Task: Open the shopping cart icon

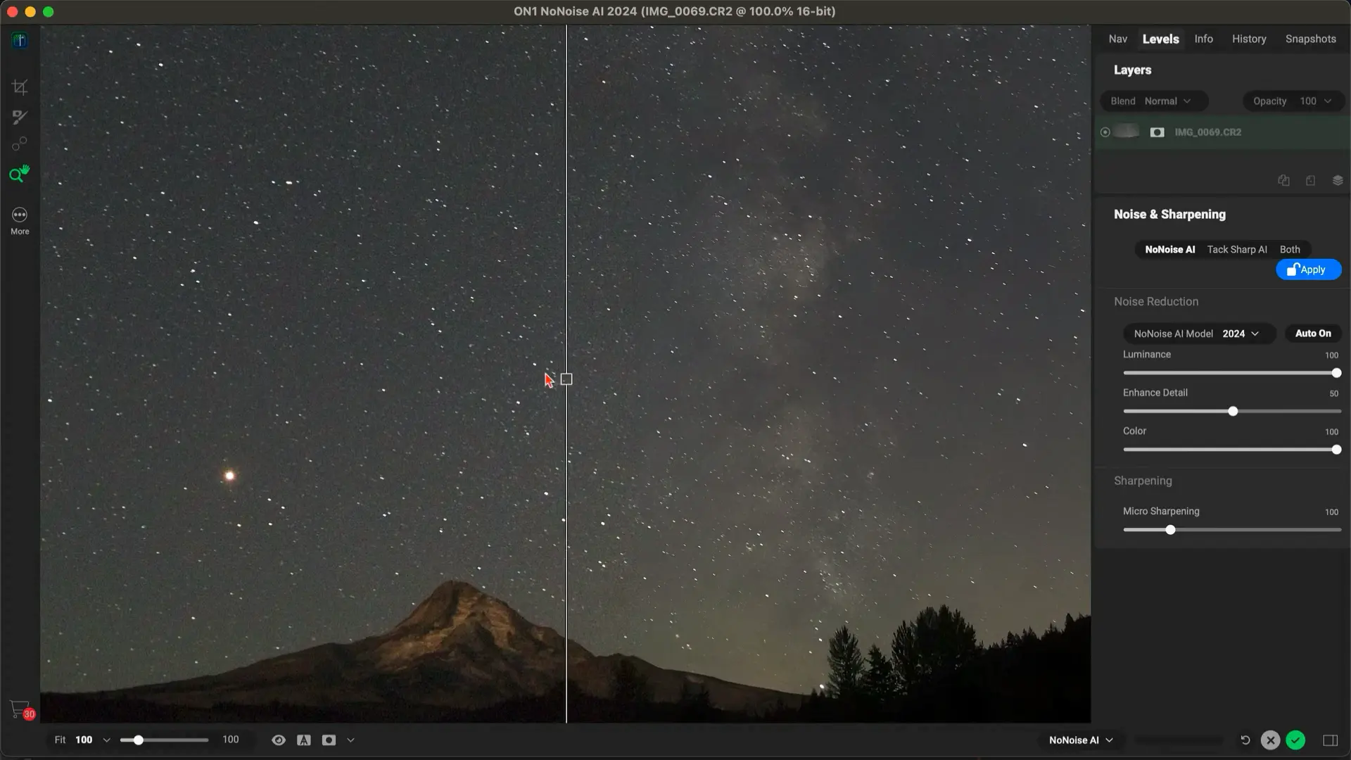Action: tap(21, 709)
